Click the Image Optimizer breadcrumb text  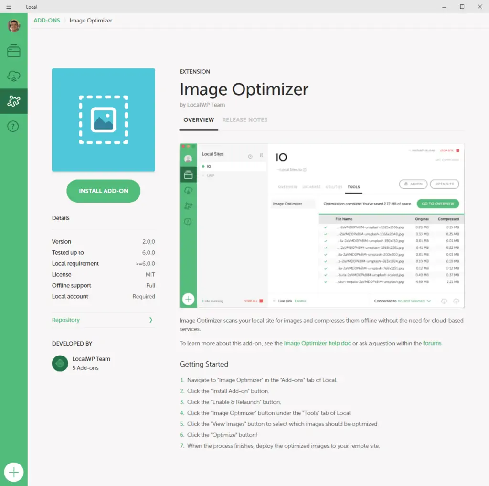click(x=91, y=20)
